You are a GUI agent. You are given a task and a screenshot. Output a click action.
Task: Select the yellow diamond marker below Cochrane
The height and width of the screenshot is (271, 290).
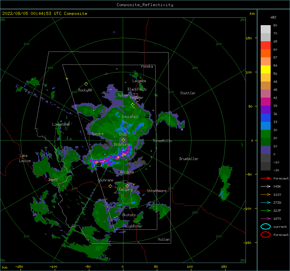(x=110, y=186)
